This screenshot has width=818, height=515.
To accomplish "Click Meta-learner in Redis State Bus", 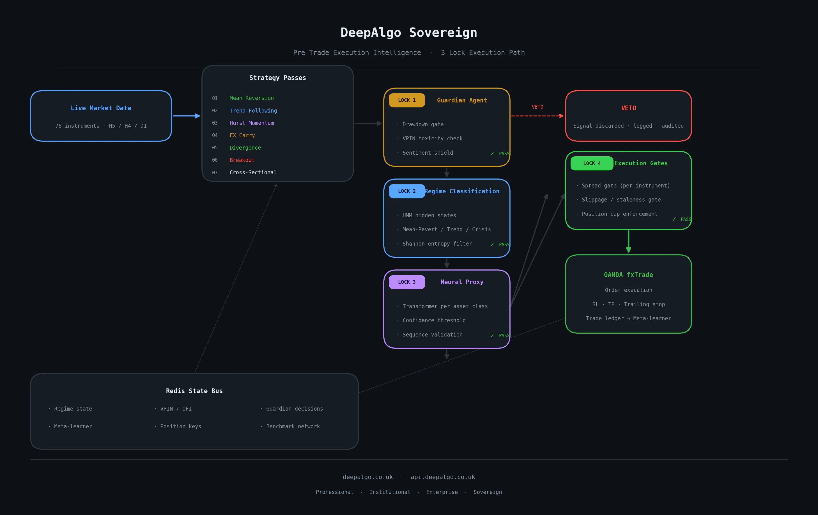I will [72, 427].
